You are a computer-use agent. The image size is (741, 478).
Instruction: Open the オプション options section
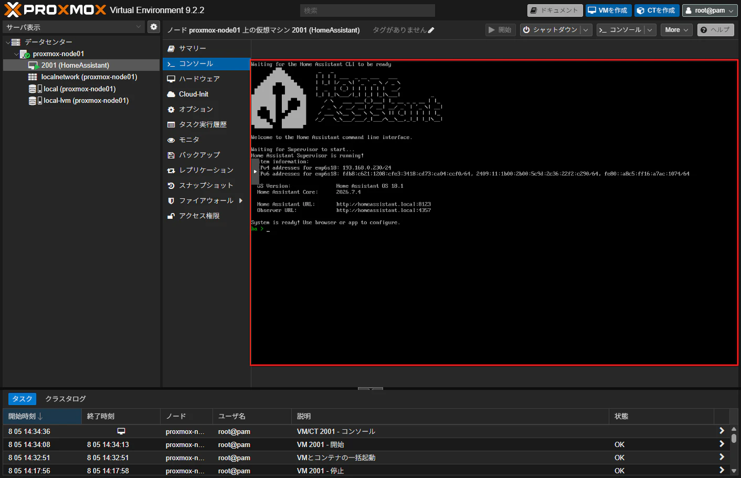[206, 109]
